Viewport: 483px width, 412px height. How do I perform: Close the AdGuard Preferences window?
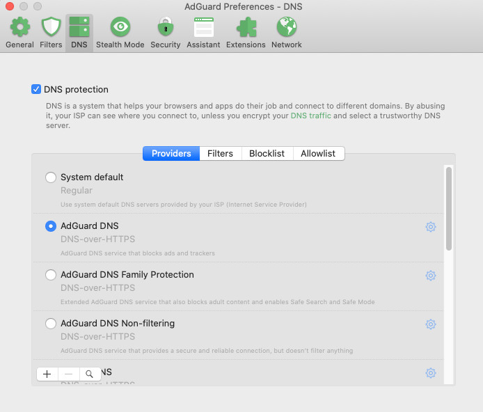coord(10,6)
